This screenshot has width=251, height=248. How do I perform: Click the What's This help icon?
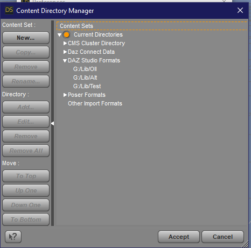pos(13,237)
